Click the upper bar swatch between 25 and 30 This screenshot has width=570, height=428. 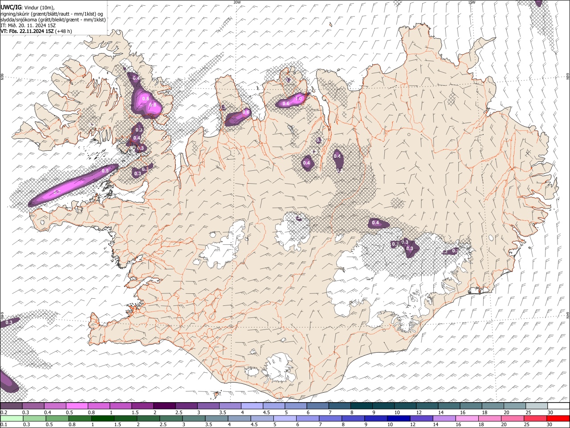click(537, 406)
